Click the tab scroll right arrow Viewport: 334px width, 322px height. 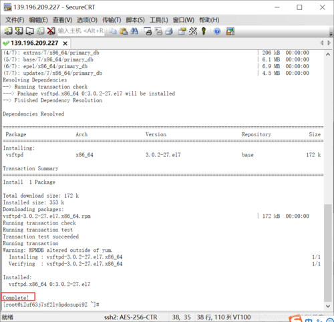click(x=329, y=43)
